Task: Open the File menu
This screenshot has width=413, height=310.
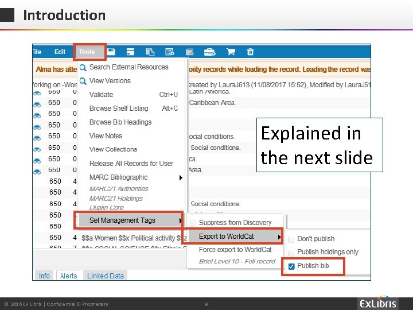Action: [x=37, y=52]
